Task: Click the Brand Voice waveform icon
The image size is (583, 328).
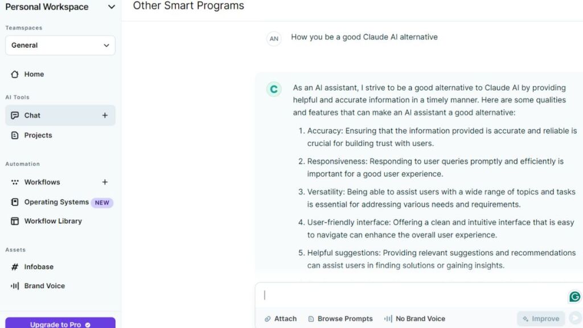Action: click(x=15, y=286)
